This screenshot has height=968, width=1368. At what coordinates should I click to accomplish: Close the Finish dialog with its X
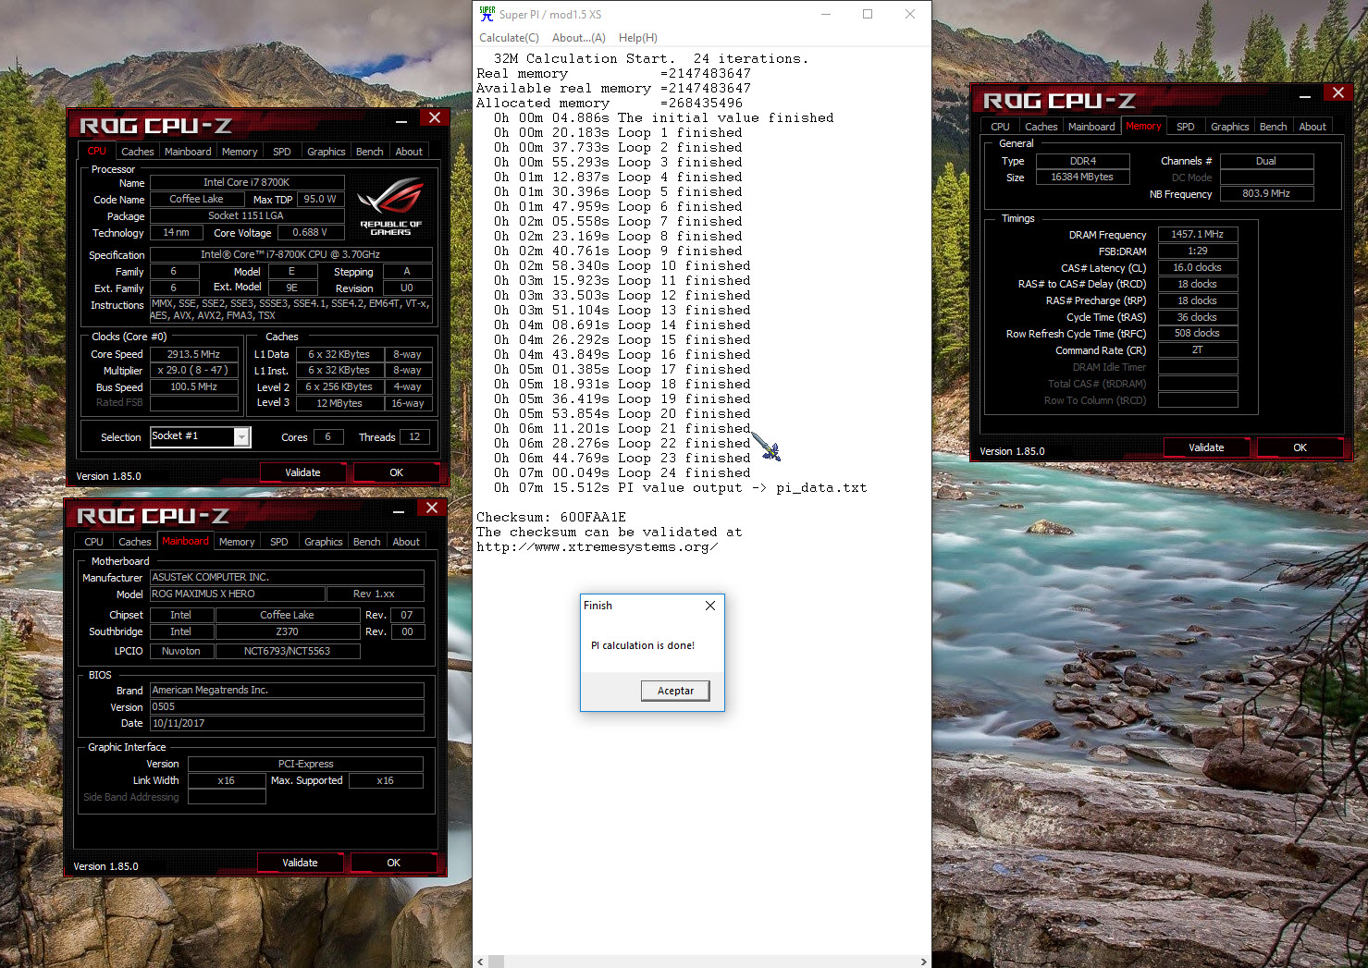(x=710, y=606)
